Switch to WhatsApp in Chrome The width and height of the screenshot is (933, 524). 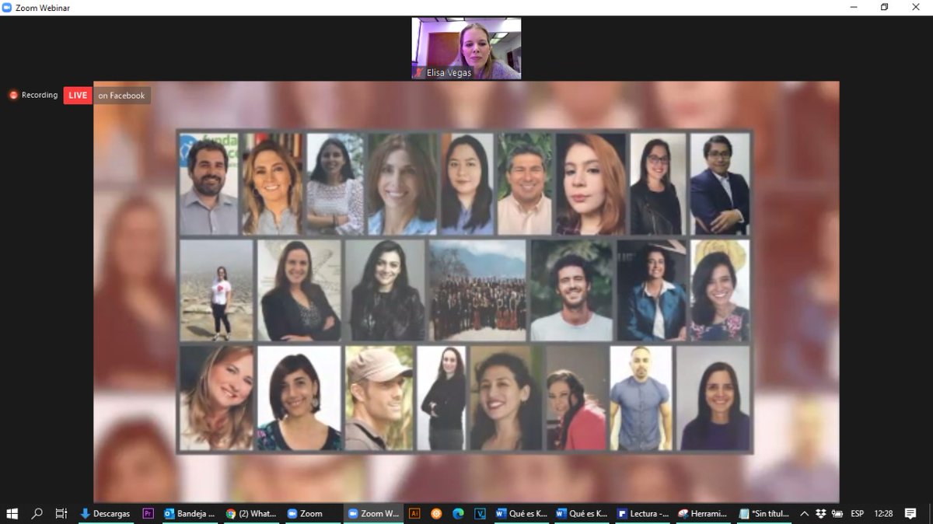tap(252, 513)
